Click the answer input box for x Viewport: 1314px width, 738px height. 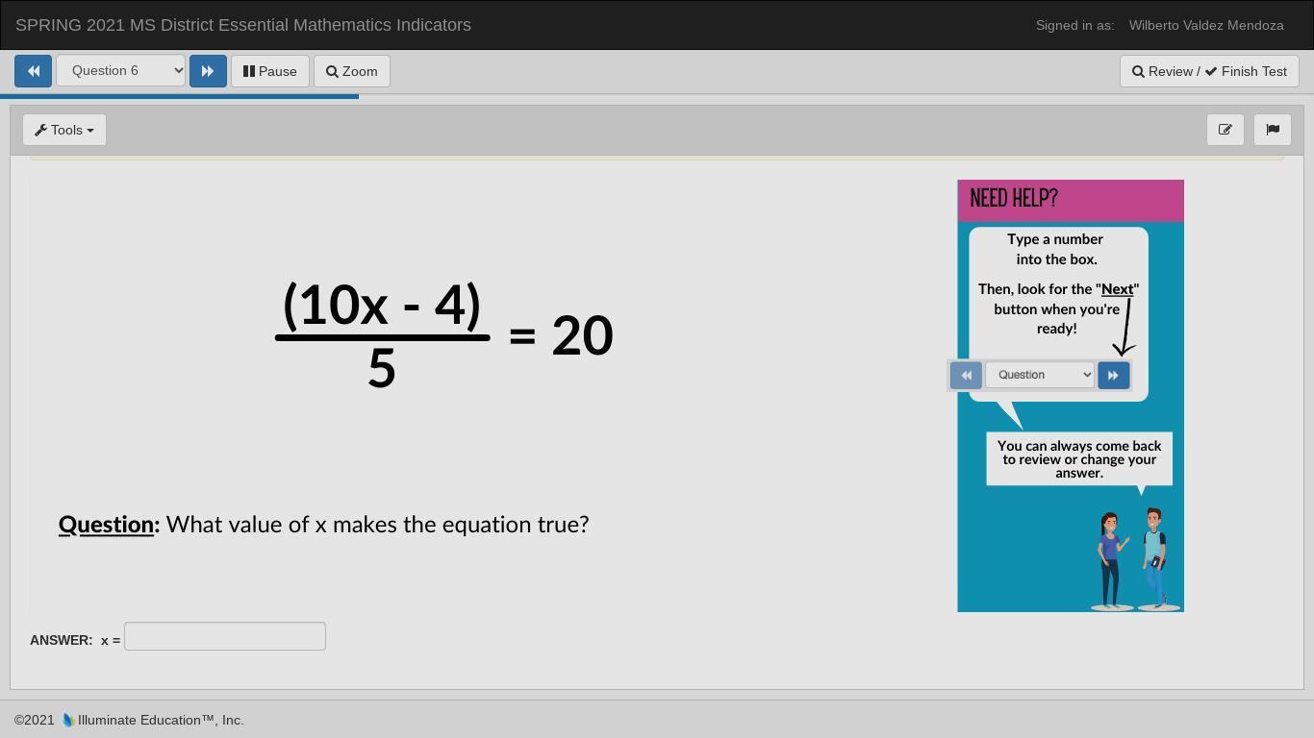tap(225, 636)
